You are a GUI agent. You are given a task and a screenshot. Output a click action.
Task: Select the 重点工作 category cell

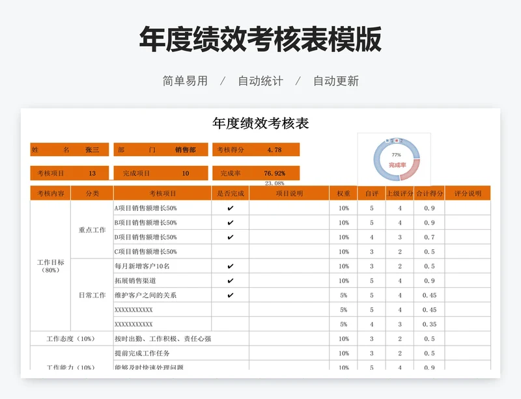(92, 230)
